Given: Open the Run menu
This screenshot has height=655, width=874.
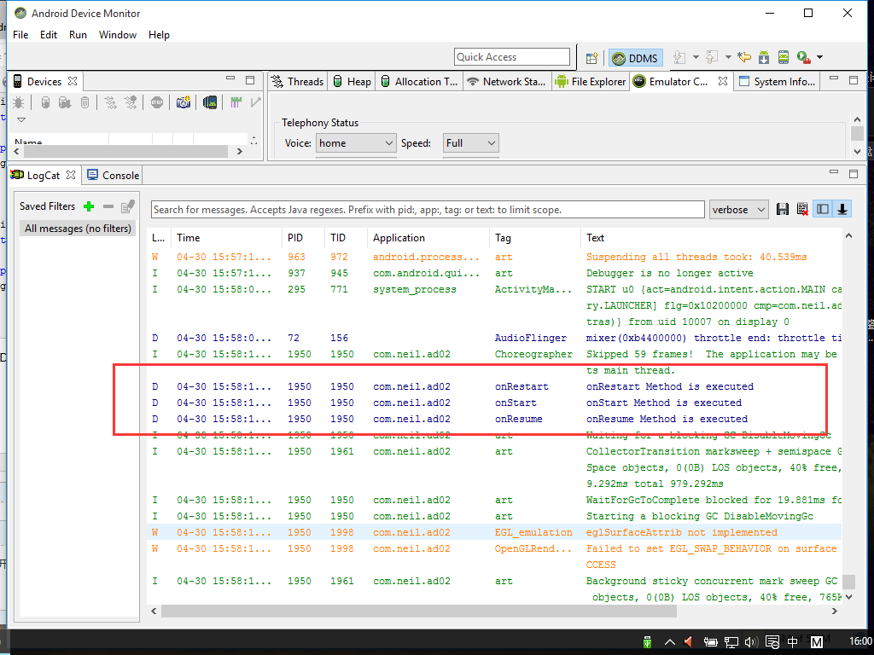Looking at the screenshot, I should [x=78, y=34].
